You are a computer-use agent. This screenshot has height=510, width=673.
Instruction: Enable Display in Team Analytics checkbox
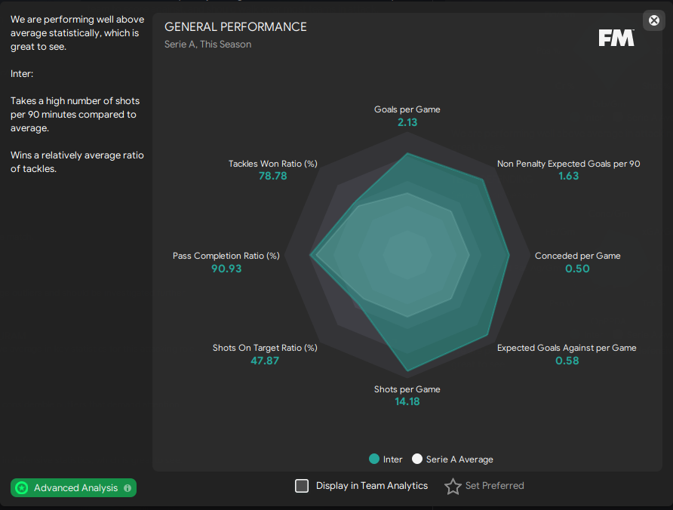[x=302, y=486]
